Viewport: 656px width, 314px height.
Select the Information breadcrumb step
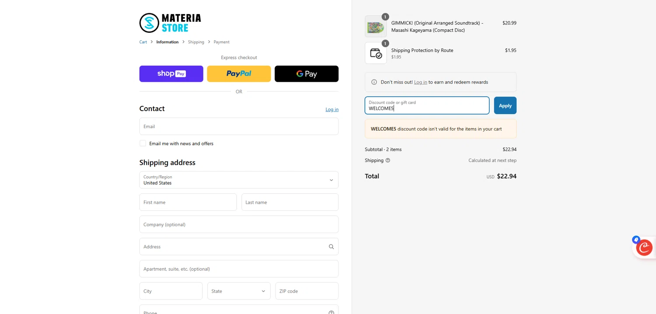click(167, 42)
